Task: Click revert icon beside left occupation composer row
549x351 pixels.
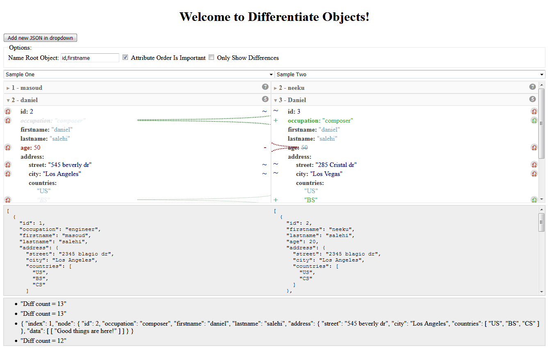Action: click(x=8, y=121)
